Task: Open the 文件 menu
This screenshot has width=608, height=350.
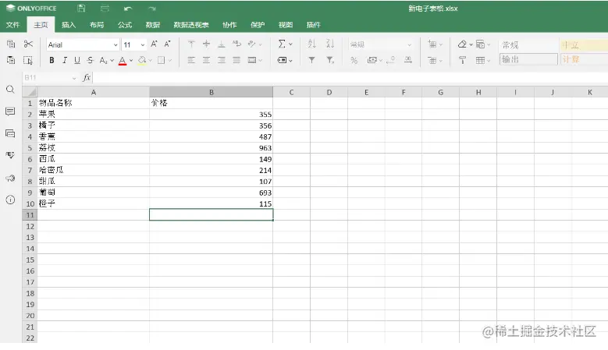Action: tap(12, 25)
